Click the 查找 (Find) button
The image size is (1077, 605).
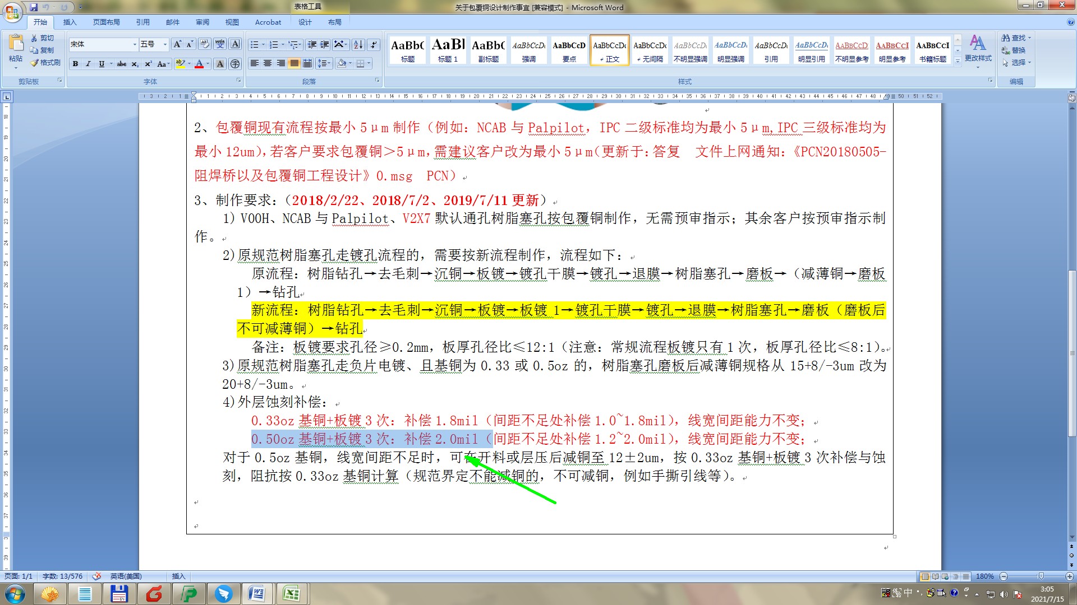point(1016,38)
